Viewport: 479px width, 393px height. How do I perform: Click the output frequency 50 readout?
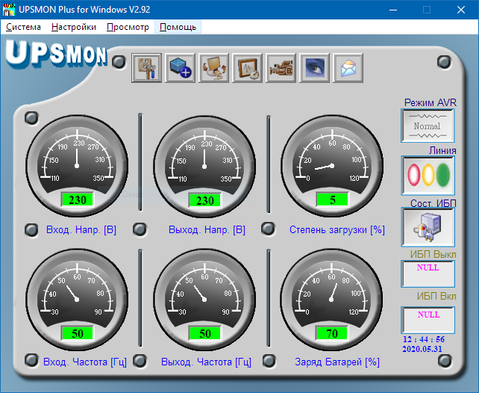(x=205, y=333)
